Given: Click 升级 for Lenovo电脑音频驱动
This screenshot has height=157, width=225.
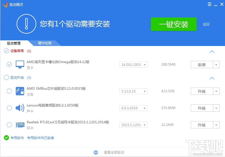Looking at the screenshot, I should pos(202,108).
